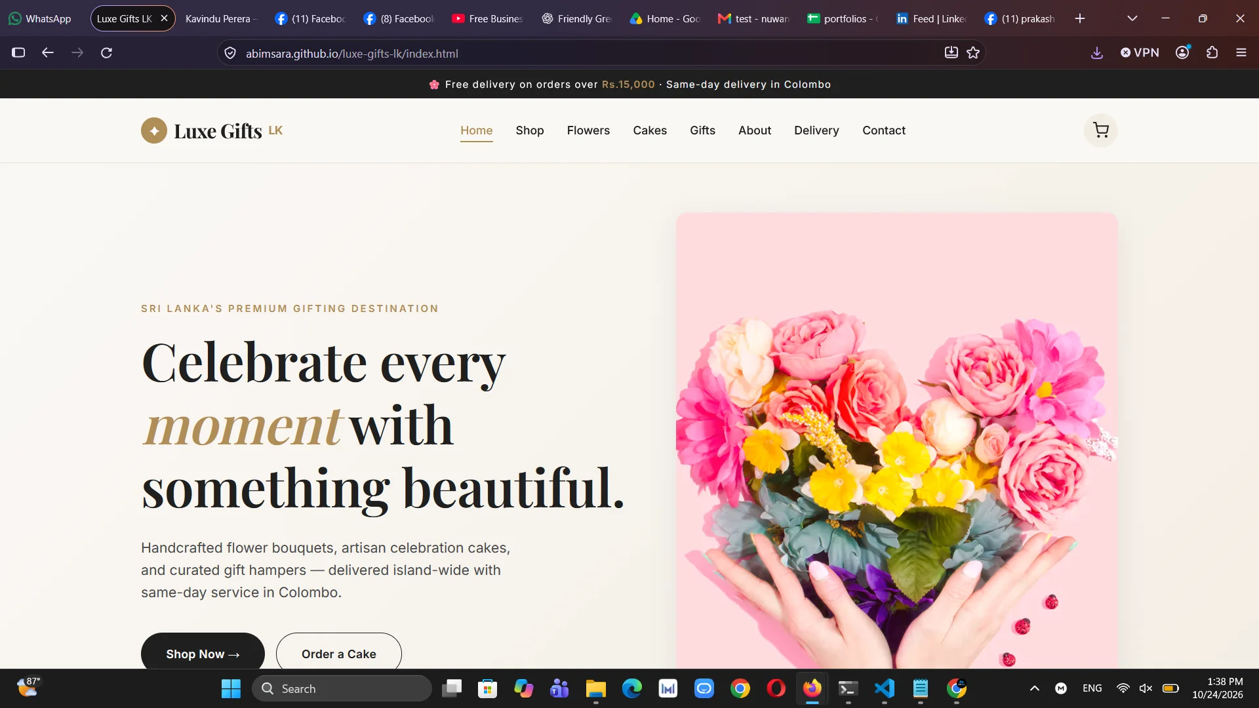Show hidden system tray icons chevron
This screenshot has width=1259, height=708.
[x=1034, y=688]
